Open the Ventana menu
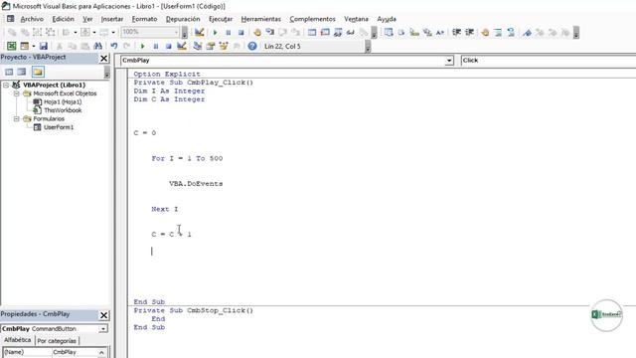 [356, 19]
